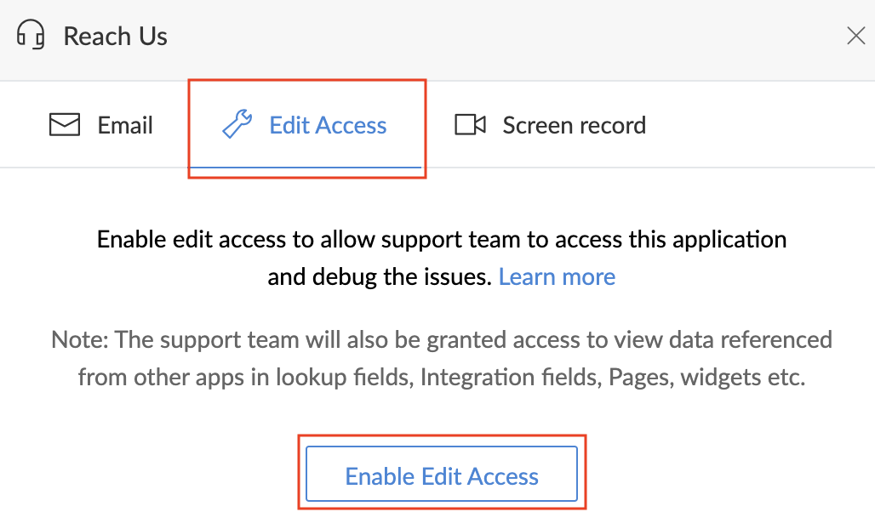Click the envelope icon for Email
The height and width of the screenshot is (529, 875).
pyautogui.click(x=65, y=125)
